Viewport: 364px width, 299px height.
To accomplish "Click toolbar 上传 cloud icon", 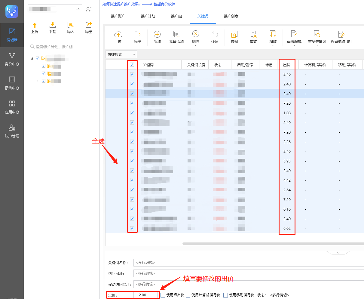I will point(118,34).
